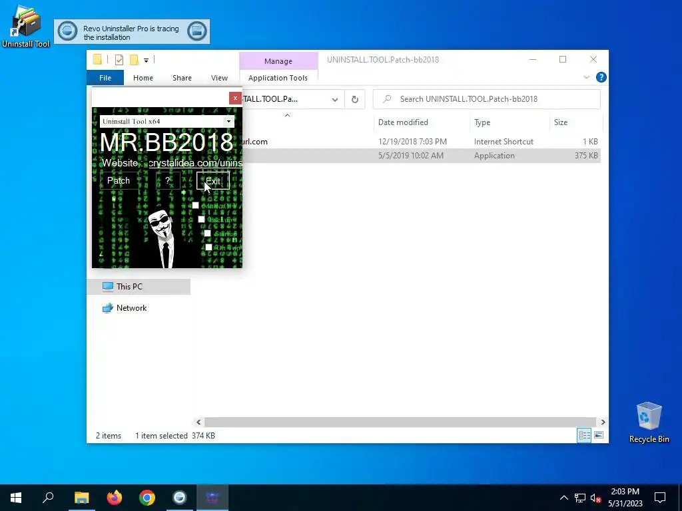The height and width of the screenshot is (511, 682).
Task: Click the 375 KB size cell
Action: click(x=586, y=156)
